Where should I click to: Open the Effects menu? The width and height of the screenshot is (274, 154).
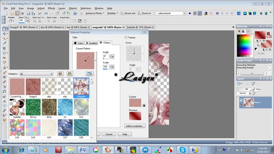tap(51, 8)
